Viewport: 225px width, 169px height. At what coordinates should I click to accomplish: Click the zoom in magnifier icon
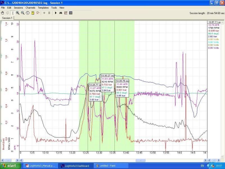[18, 13]
